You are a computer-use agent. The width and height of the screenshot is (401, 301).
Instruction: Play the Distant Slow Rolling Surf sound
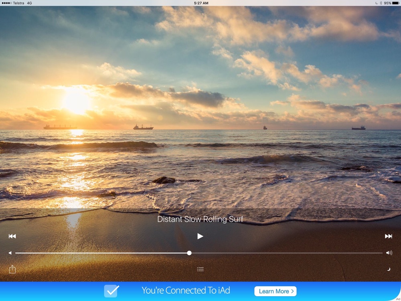coord(200,236)
